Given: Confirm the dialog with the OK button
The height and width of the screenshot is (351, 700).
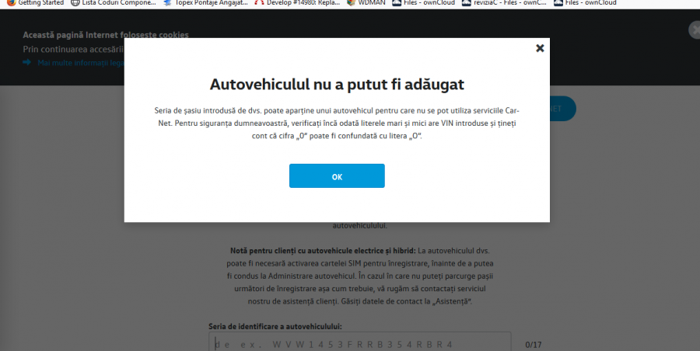Looking at the screenshot, I should coord(337,175).
